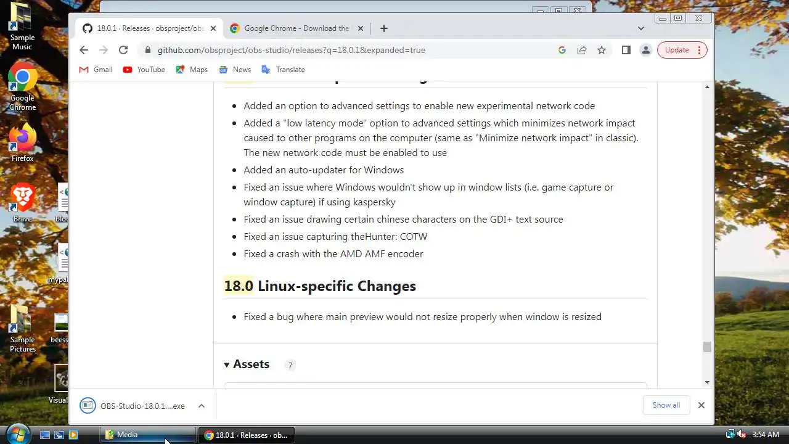Open the Chrome profile icon
This screenshot has height=444, width=789.
pyautogui.click(x=645, y=50)
